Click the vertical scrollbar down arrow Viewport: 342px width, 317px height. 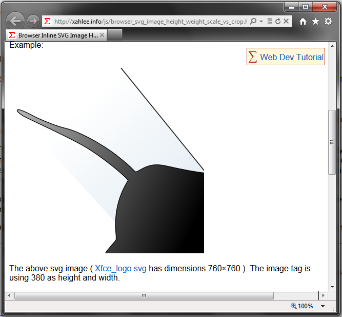(x=332, y=287)
